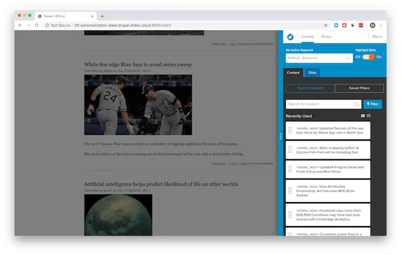
Task: Click the sidebar resize handle dots
Action: 280,136
